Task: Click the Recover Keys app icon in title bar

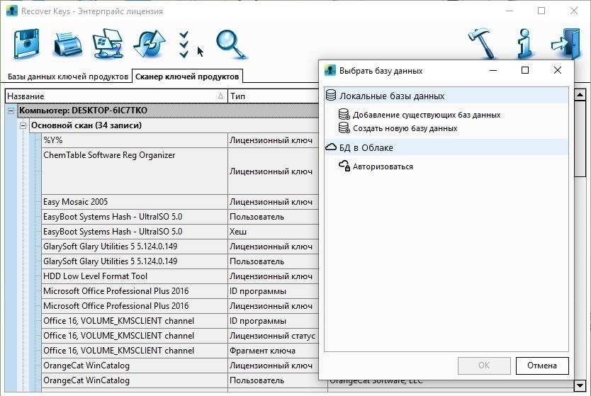Action: pyautogui.click(x=12, y=11)
